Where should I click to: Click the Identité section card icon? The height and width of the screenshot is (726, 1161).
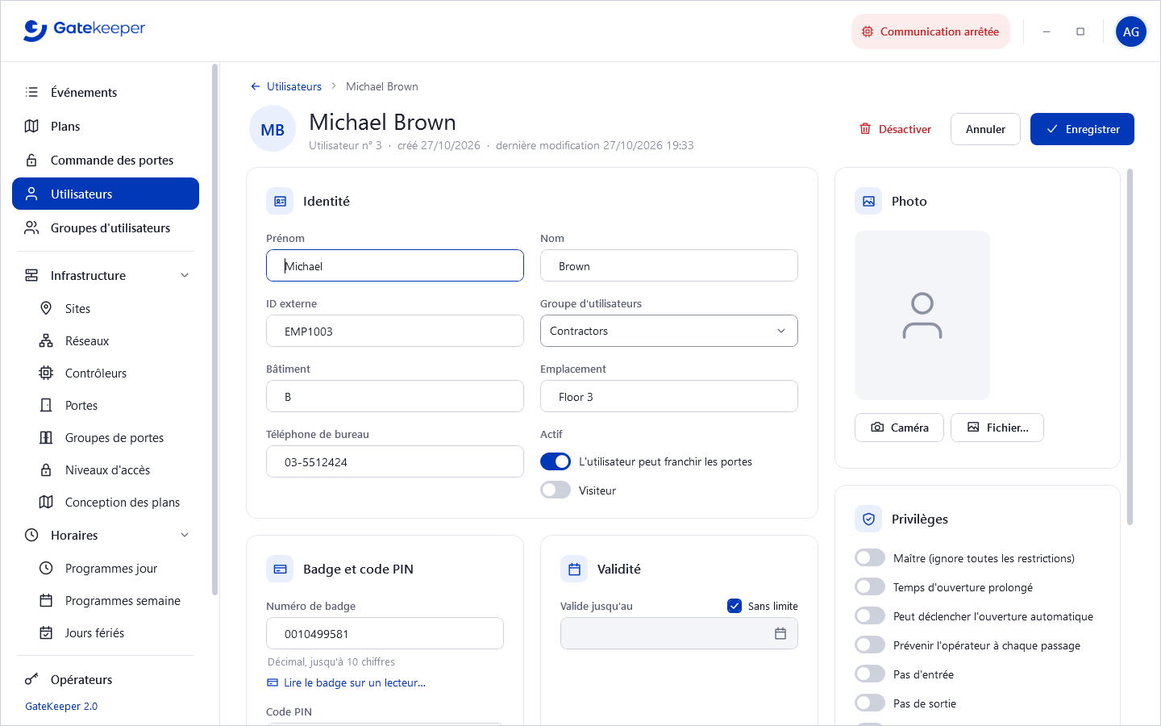tap(280, 201)
